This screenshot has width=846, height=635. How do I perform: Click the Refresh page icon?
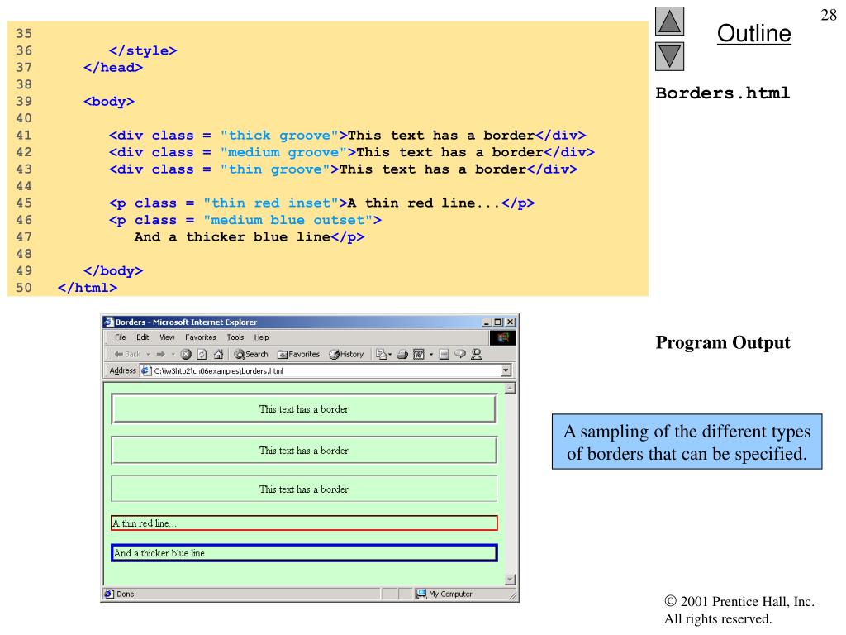[x=201, y=354]
